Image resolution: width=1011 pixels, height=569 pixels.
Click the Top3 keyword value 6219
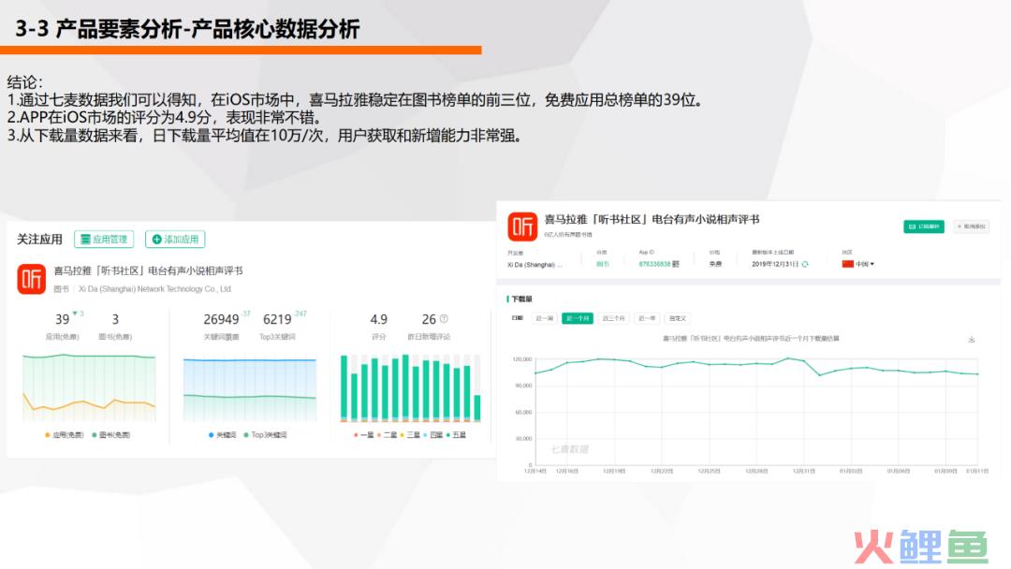(277, 320)
